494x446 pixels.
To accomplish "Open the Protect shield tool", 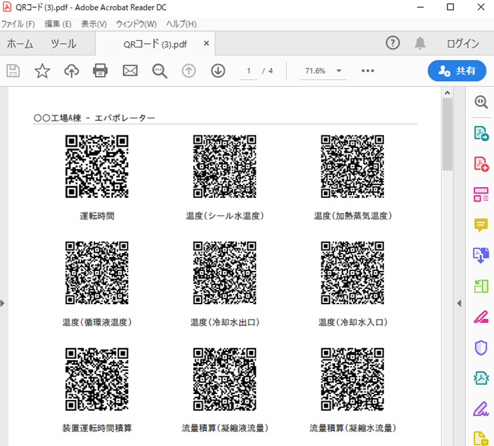I will [481, 347].
